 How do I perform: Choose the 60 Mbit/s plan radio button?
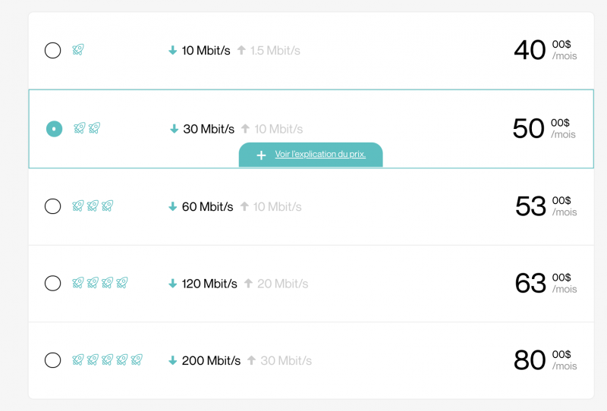[x=53, y=206]
